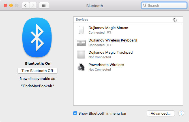
Task: Click Connected status under Wireless Keyboard
Action: pyautogui.click(x=96, y=45)
